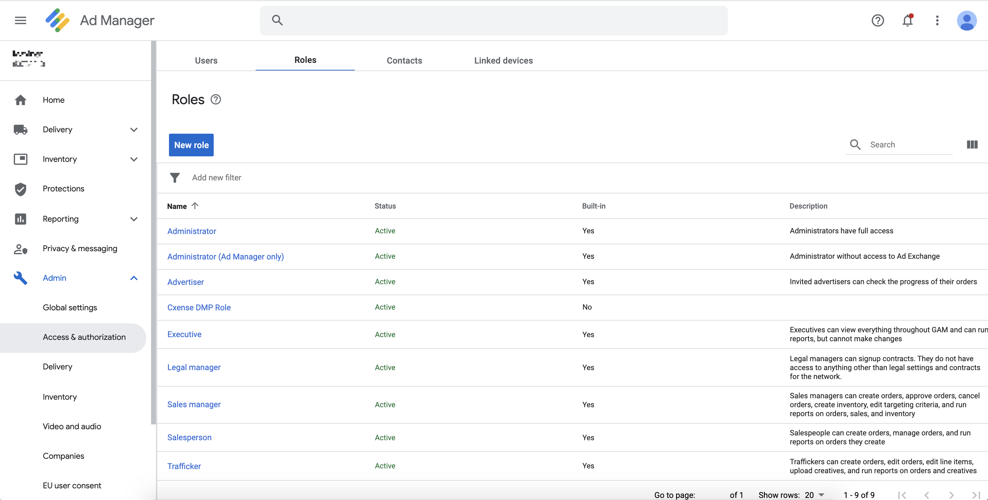The width and height of the screenshot is (988, 500).
Task: Open the Roles help question mark
Action: coord(215,99)
